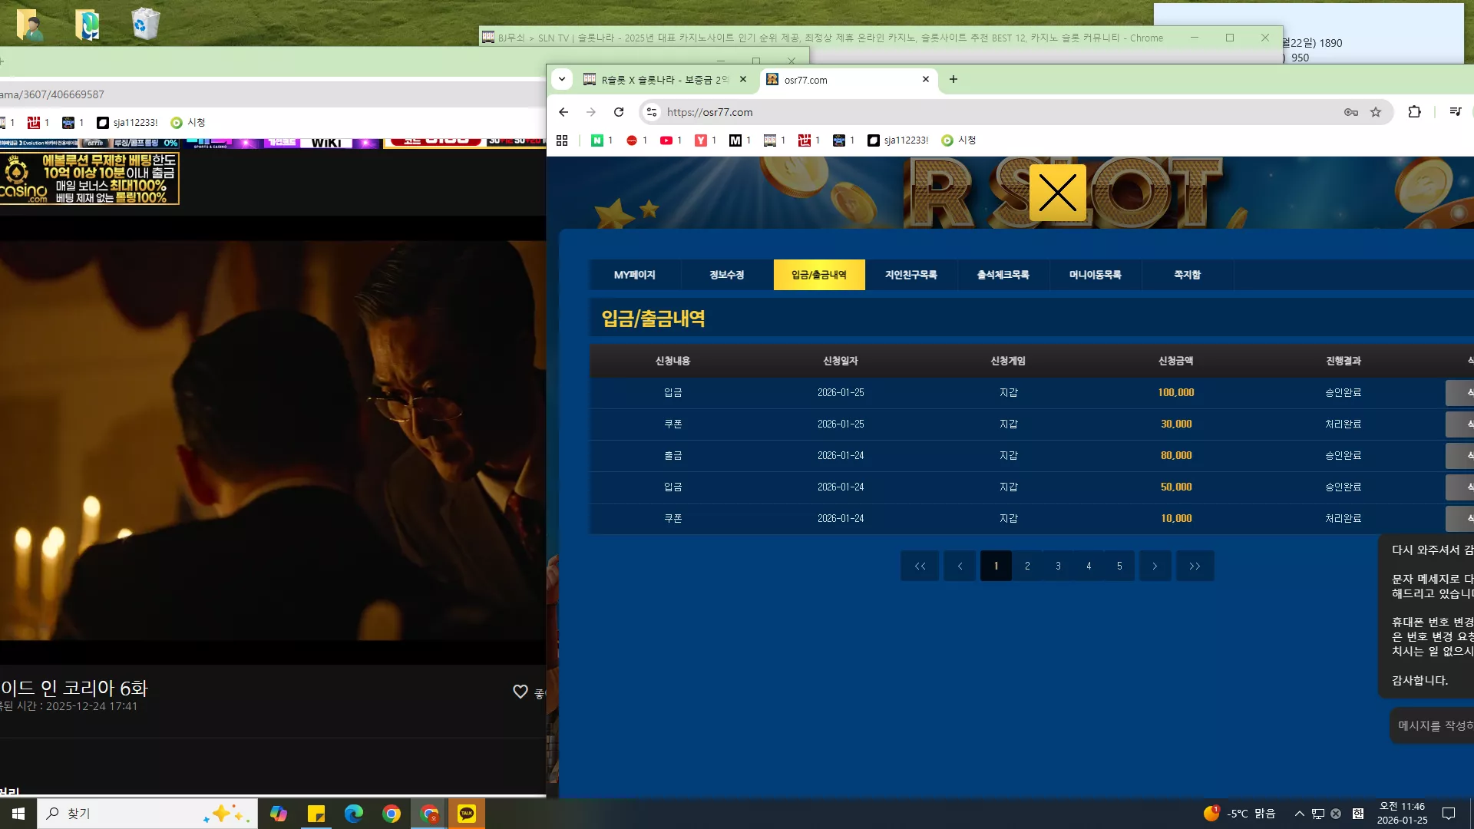Select page 2 in pagination

(x=1027, y=566)
